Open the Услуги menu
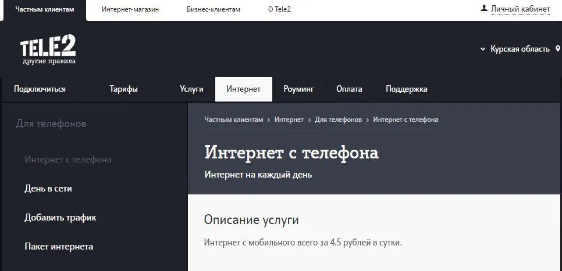 [x=192, y=89]
